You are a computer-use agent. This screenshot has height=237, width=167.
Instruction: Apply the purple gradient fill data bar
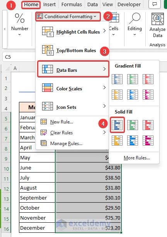148,95
